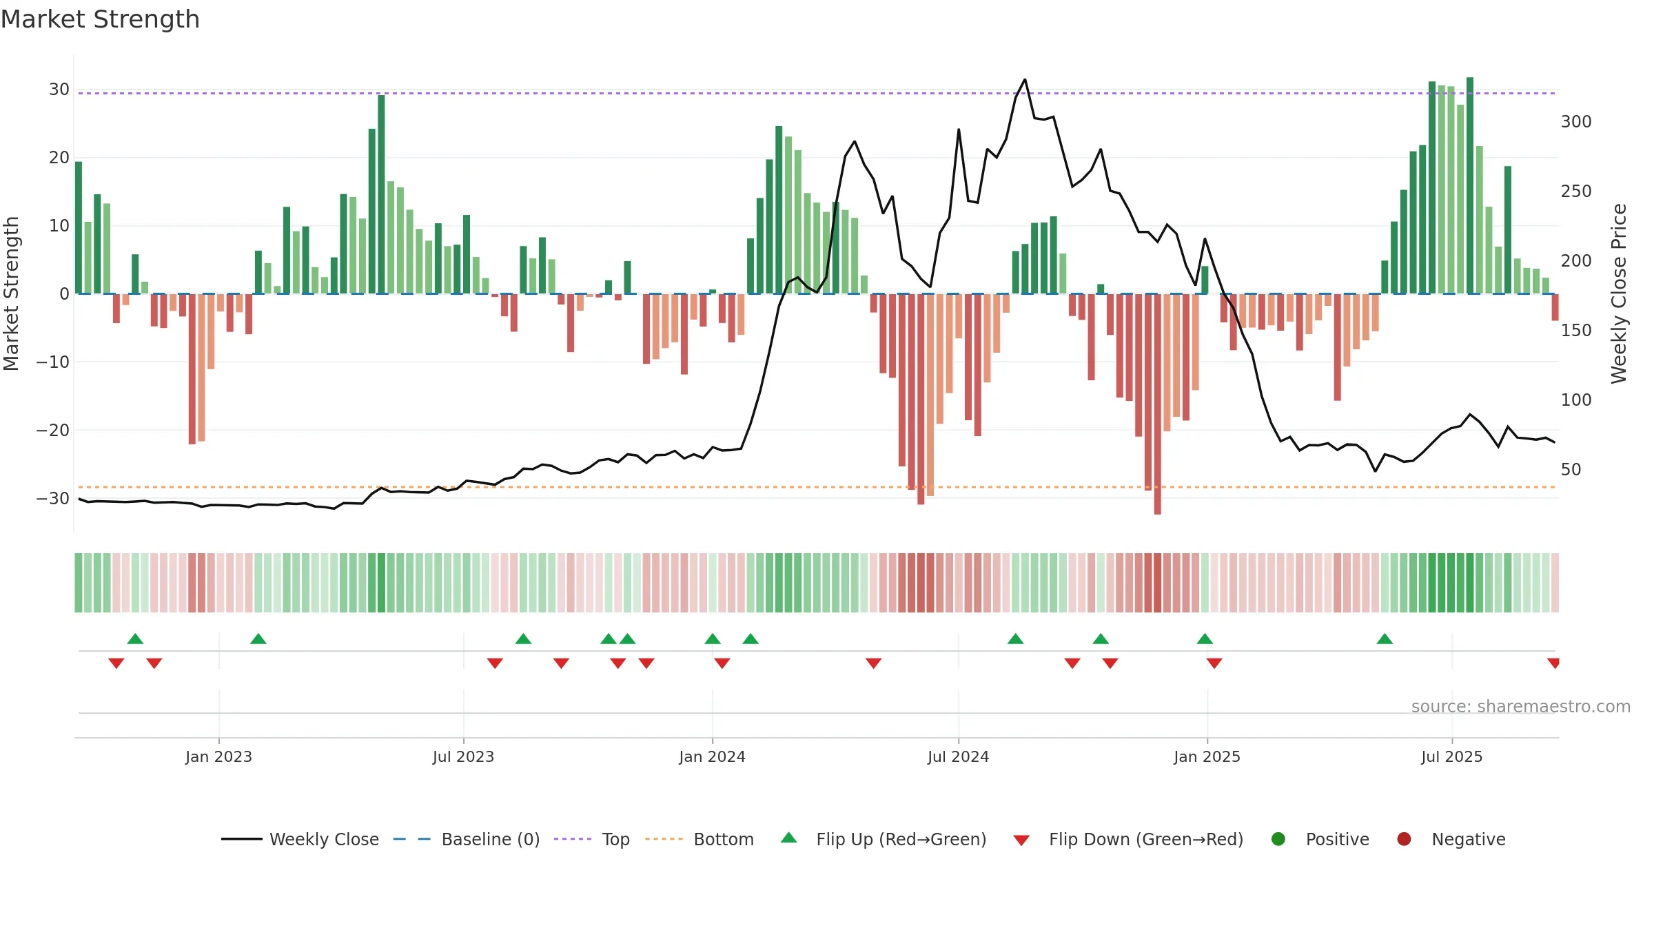
Task: Click the flip down marker just after Jul 2023
Action: coord(495,663)
